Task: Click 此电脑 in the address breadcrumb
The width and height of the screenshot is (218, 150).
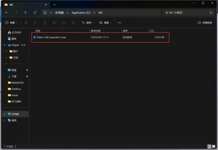Action: 59,13
